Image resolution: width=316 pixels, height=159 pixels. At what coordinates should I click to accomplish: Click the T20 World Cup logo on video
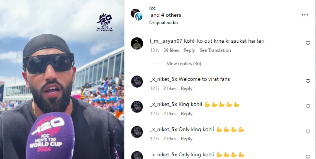tap(105, 22)
